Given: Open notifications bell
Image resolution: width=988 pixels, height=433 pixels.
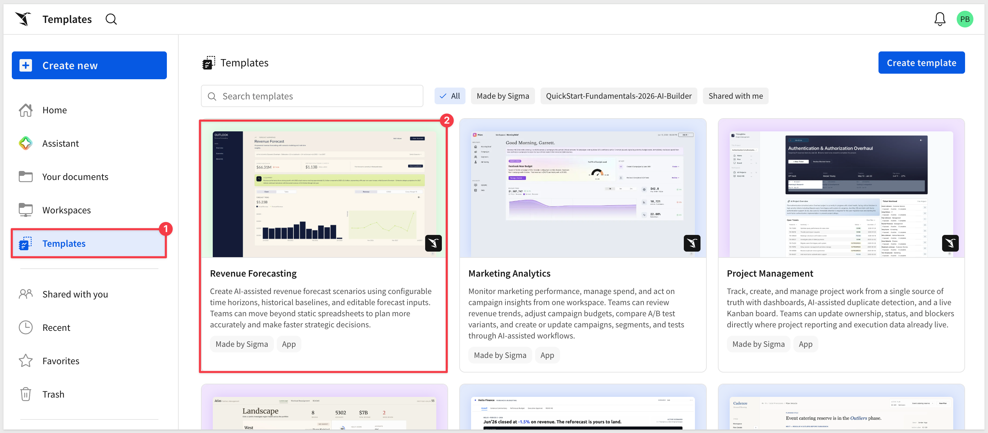Looking at the screenshot, I should pos(940,19).
